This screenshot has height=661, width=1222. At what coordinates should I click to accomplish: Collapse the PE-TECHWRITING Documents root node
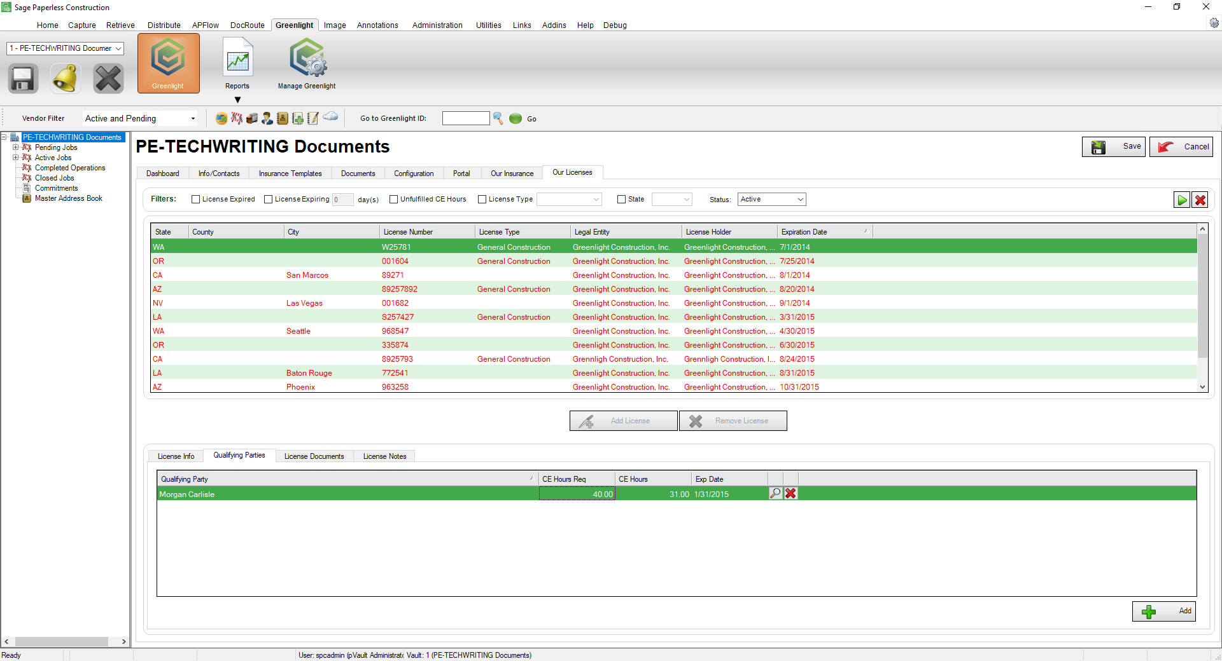(x=4, y=137)
